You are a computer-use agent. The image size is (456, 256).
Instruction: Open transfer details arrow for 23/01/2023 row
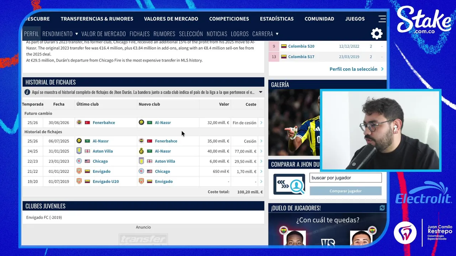(261, 161)
